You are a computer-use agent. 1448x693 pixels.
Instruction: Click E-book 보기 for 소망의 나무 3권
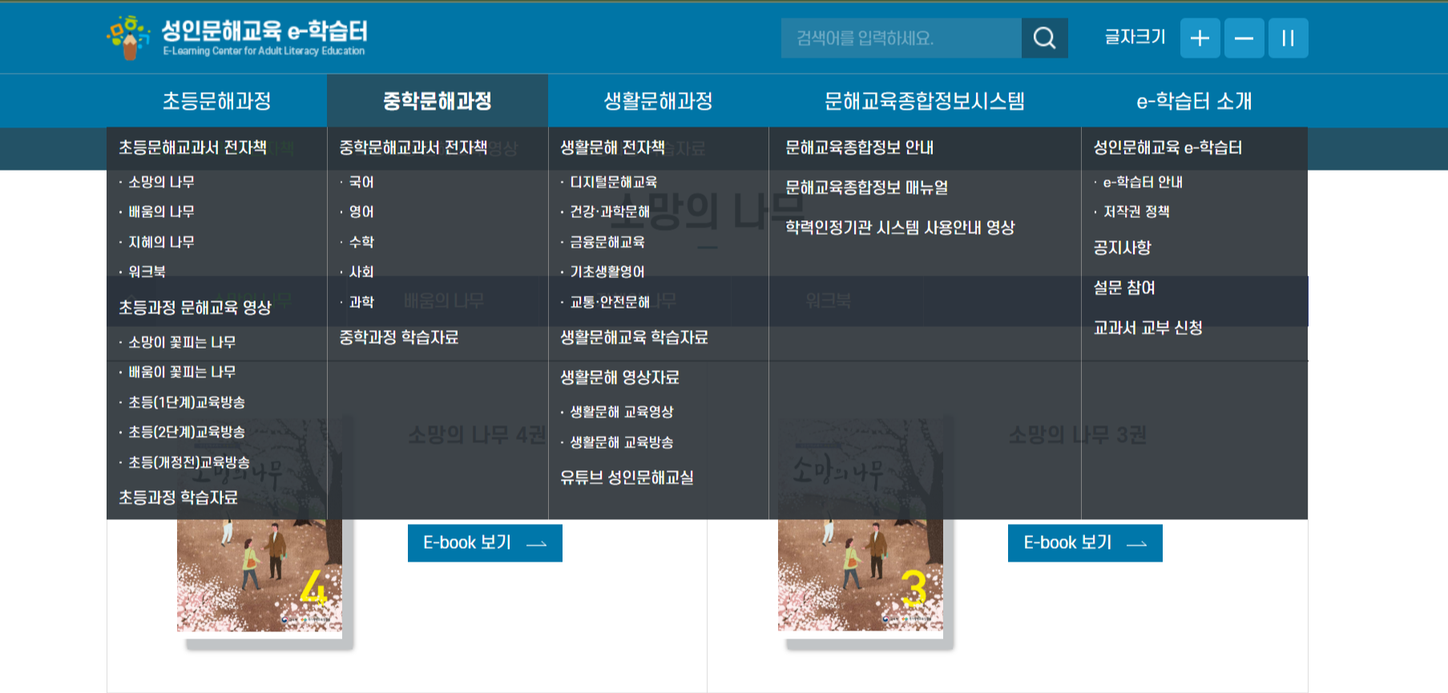tap(1085, 543)
